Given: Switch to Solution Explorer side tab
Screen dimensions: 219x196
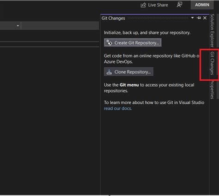Looking at the screenshot, I should (213, 30).
